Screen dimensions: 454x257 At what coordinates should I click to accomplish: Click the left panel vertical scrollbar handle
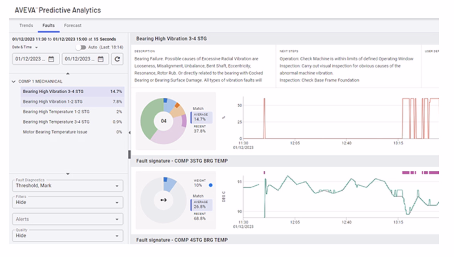point(130,154)
